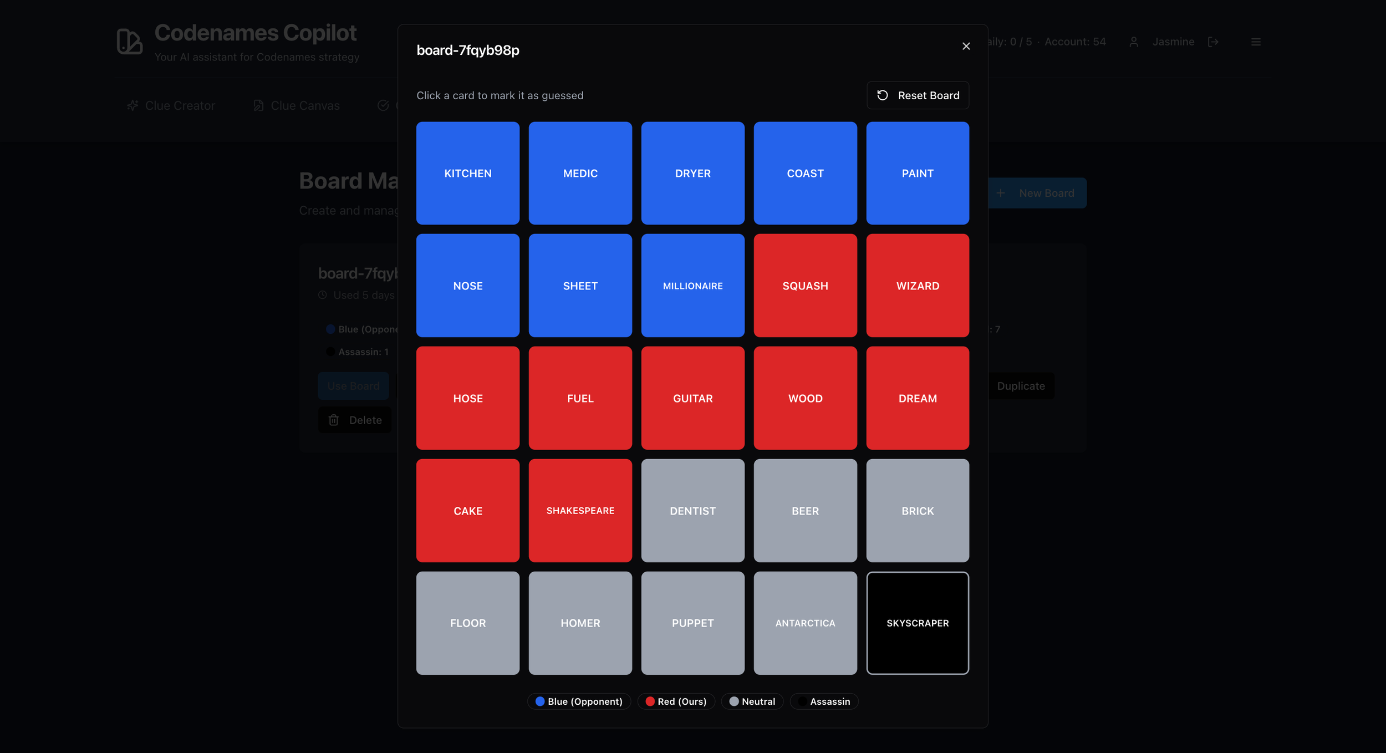Open the Clue Creator tab
This screenshot has width=1386, height=753.
click(171, 105)
